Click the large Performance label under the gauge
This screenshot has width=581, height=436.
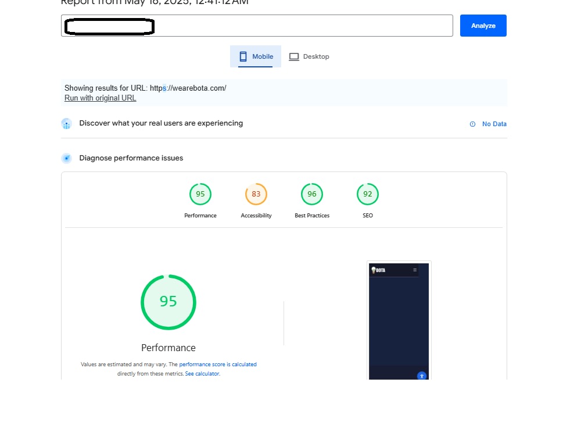pos(168,348)
